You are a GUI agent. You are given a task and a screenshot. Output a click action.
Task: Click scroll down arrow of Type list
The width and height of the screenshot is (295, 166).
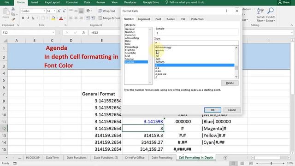click(x=236, y=77)
